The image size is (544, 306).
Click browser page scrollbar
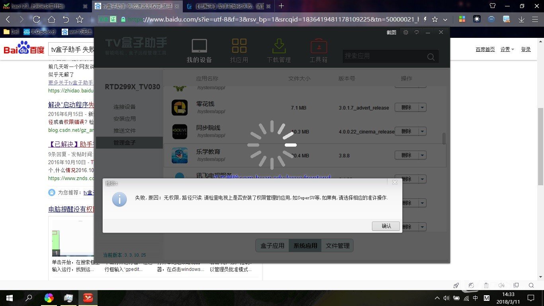(x=540, y=146)
